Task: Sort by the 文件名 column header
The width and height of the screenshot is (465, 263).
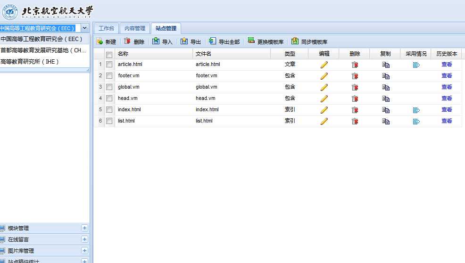Action: click(232, 54)
